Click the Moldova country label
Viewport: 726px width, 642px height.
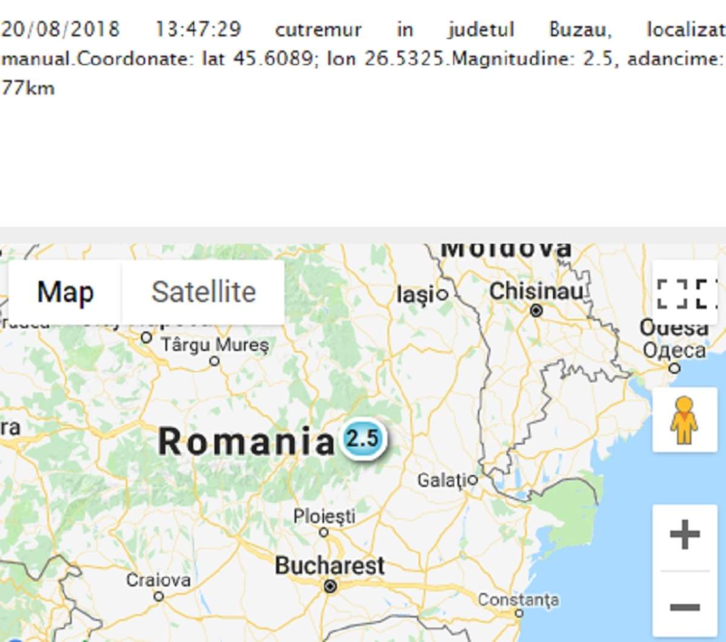point(506,249)
